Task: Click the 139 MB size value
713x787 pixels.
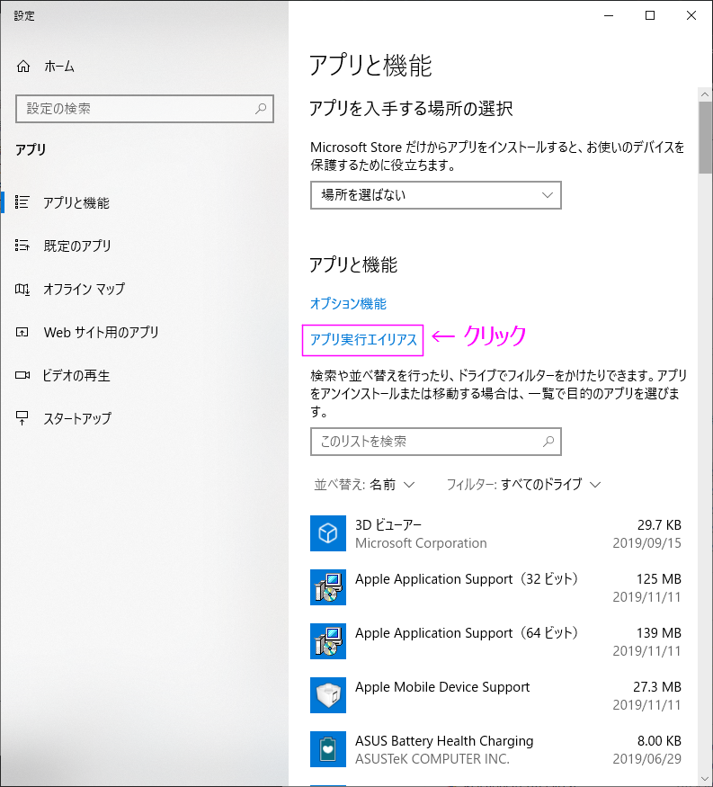Action: [659, 633]
